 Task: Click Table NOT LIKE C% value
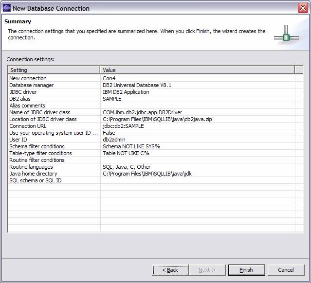126,153
